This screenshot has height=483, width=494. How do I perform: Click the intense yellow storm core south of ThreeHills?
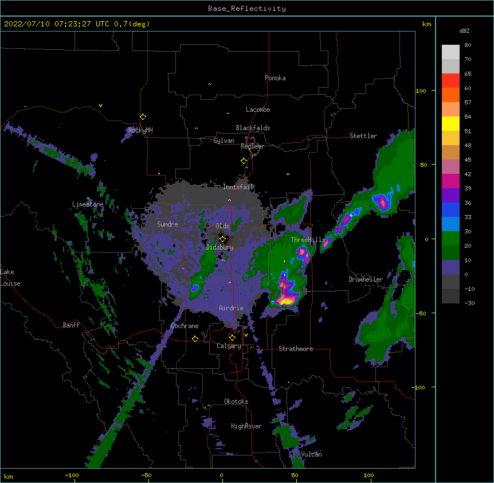click(286, 301)
